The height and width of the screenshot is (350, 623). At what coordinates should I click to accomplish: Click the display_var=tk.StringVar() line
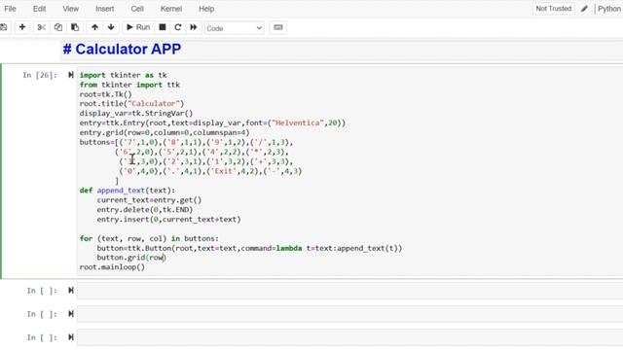136,113
